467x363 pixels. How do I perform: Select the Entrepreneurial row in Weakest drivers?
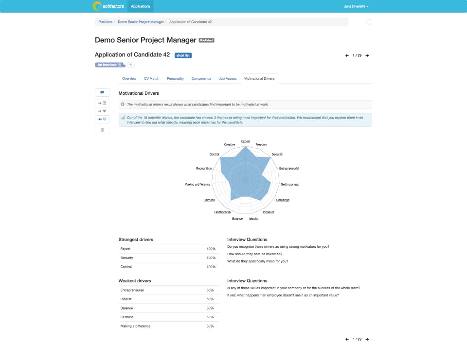pos(169,290)
